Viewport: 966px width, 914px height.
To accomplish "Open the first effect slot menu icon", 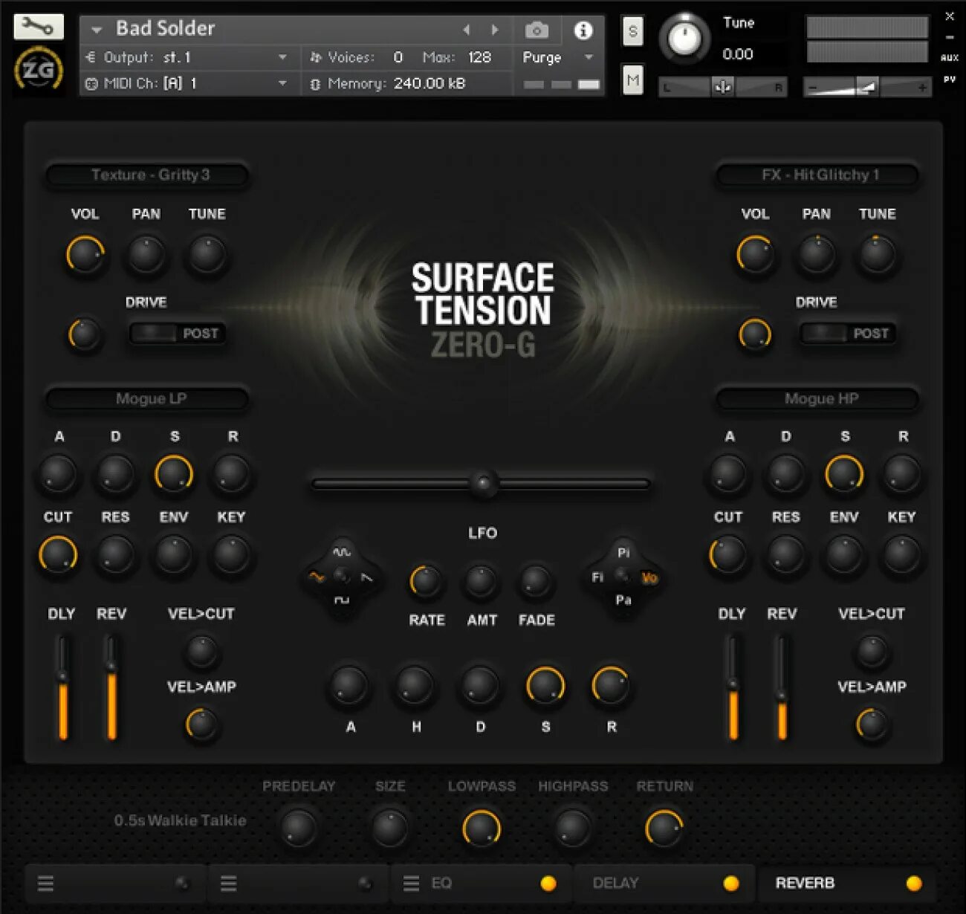I will [x=46, y=884].
